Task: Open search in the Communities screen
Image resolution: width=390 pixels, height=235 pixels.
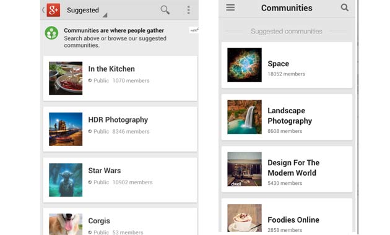Action: 344,7
